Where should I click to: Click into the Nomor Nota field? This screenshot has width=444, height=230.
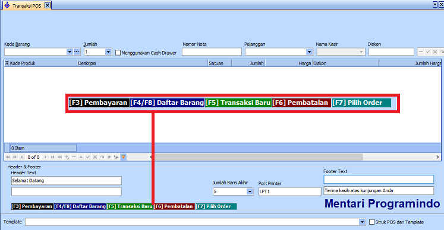[212, 52]
